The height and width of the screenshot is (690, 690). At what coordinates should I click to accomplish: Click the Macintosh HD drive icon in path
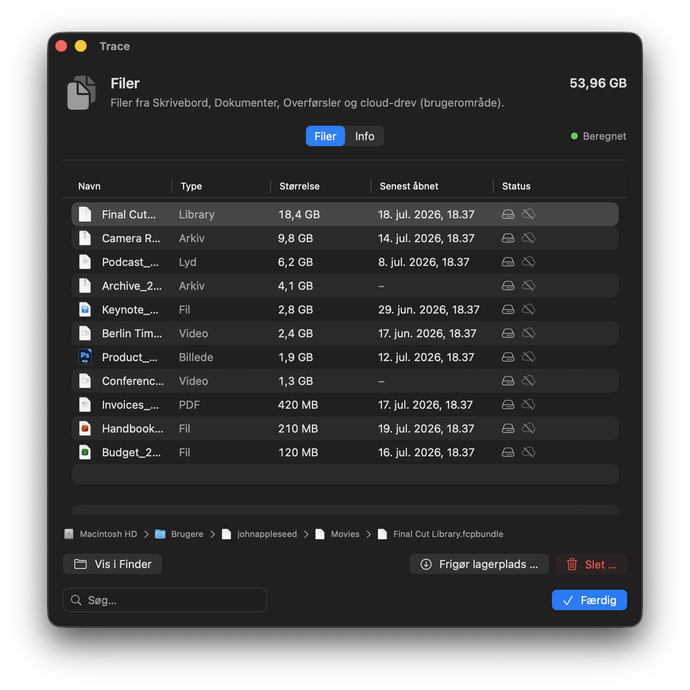(69, 534)
